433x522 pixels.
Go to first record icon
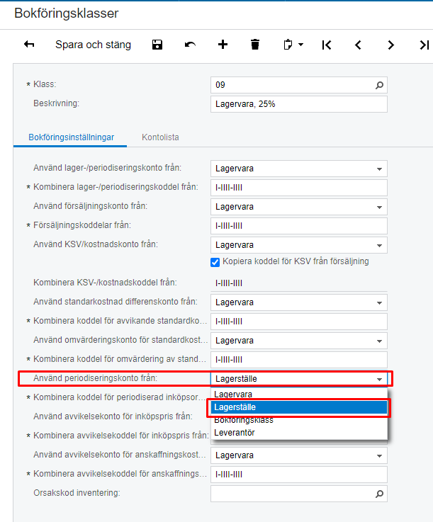click(327, 45)
